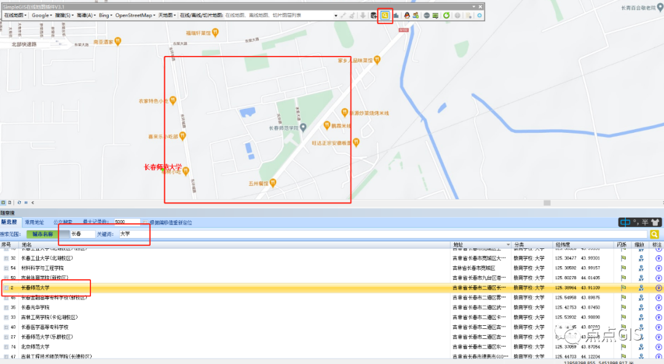The height and width of the screenshot is (364, 664).
Task: Click the page icon below the map
Action: (10, 202)
